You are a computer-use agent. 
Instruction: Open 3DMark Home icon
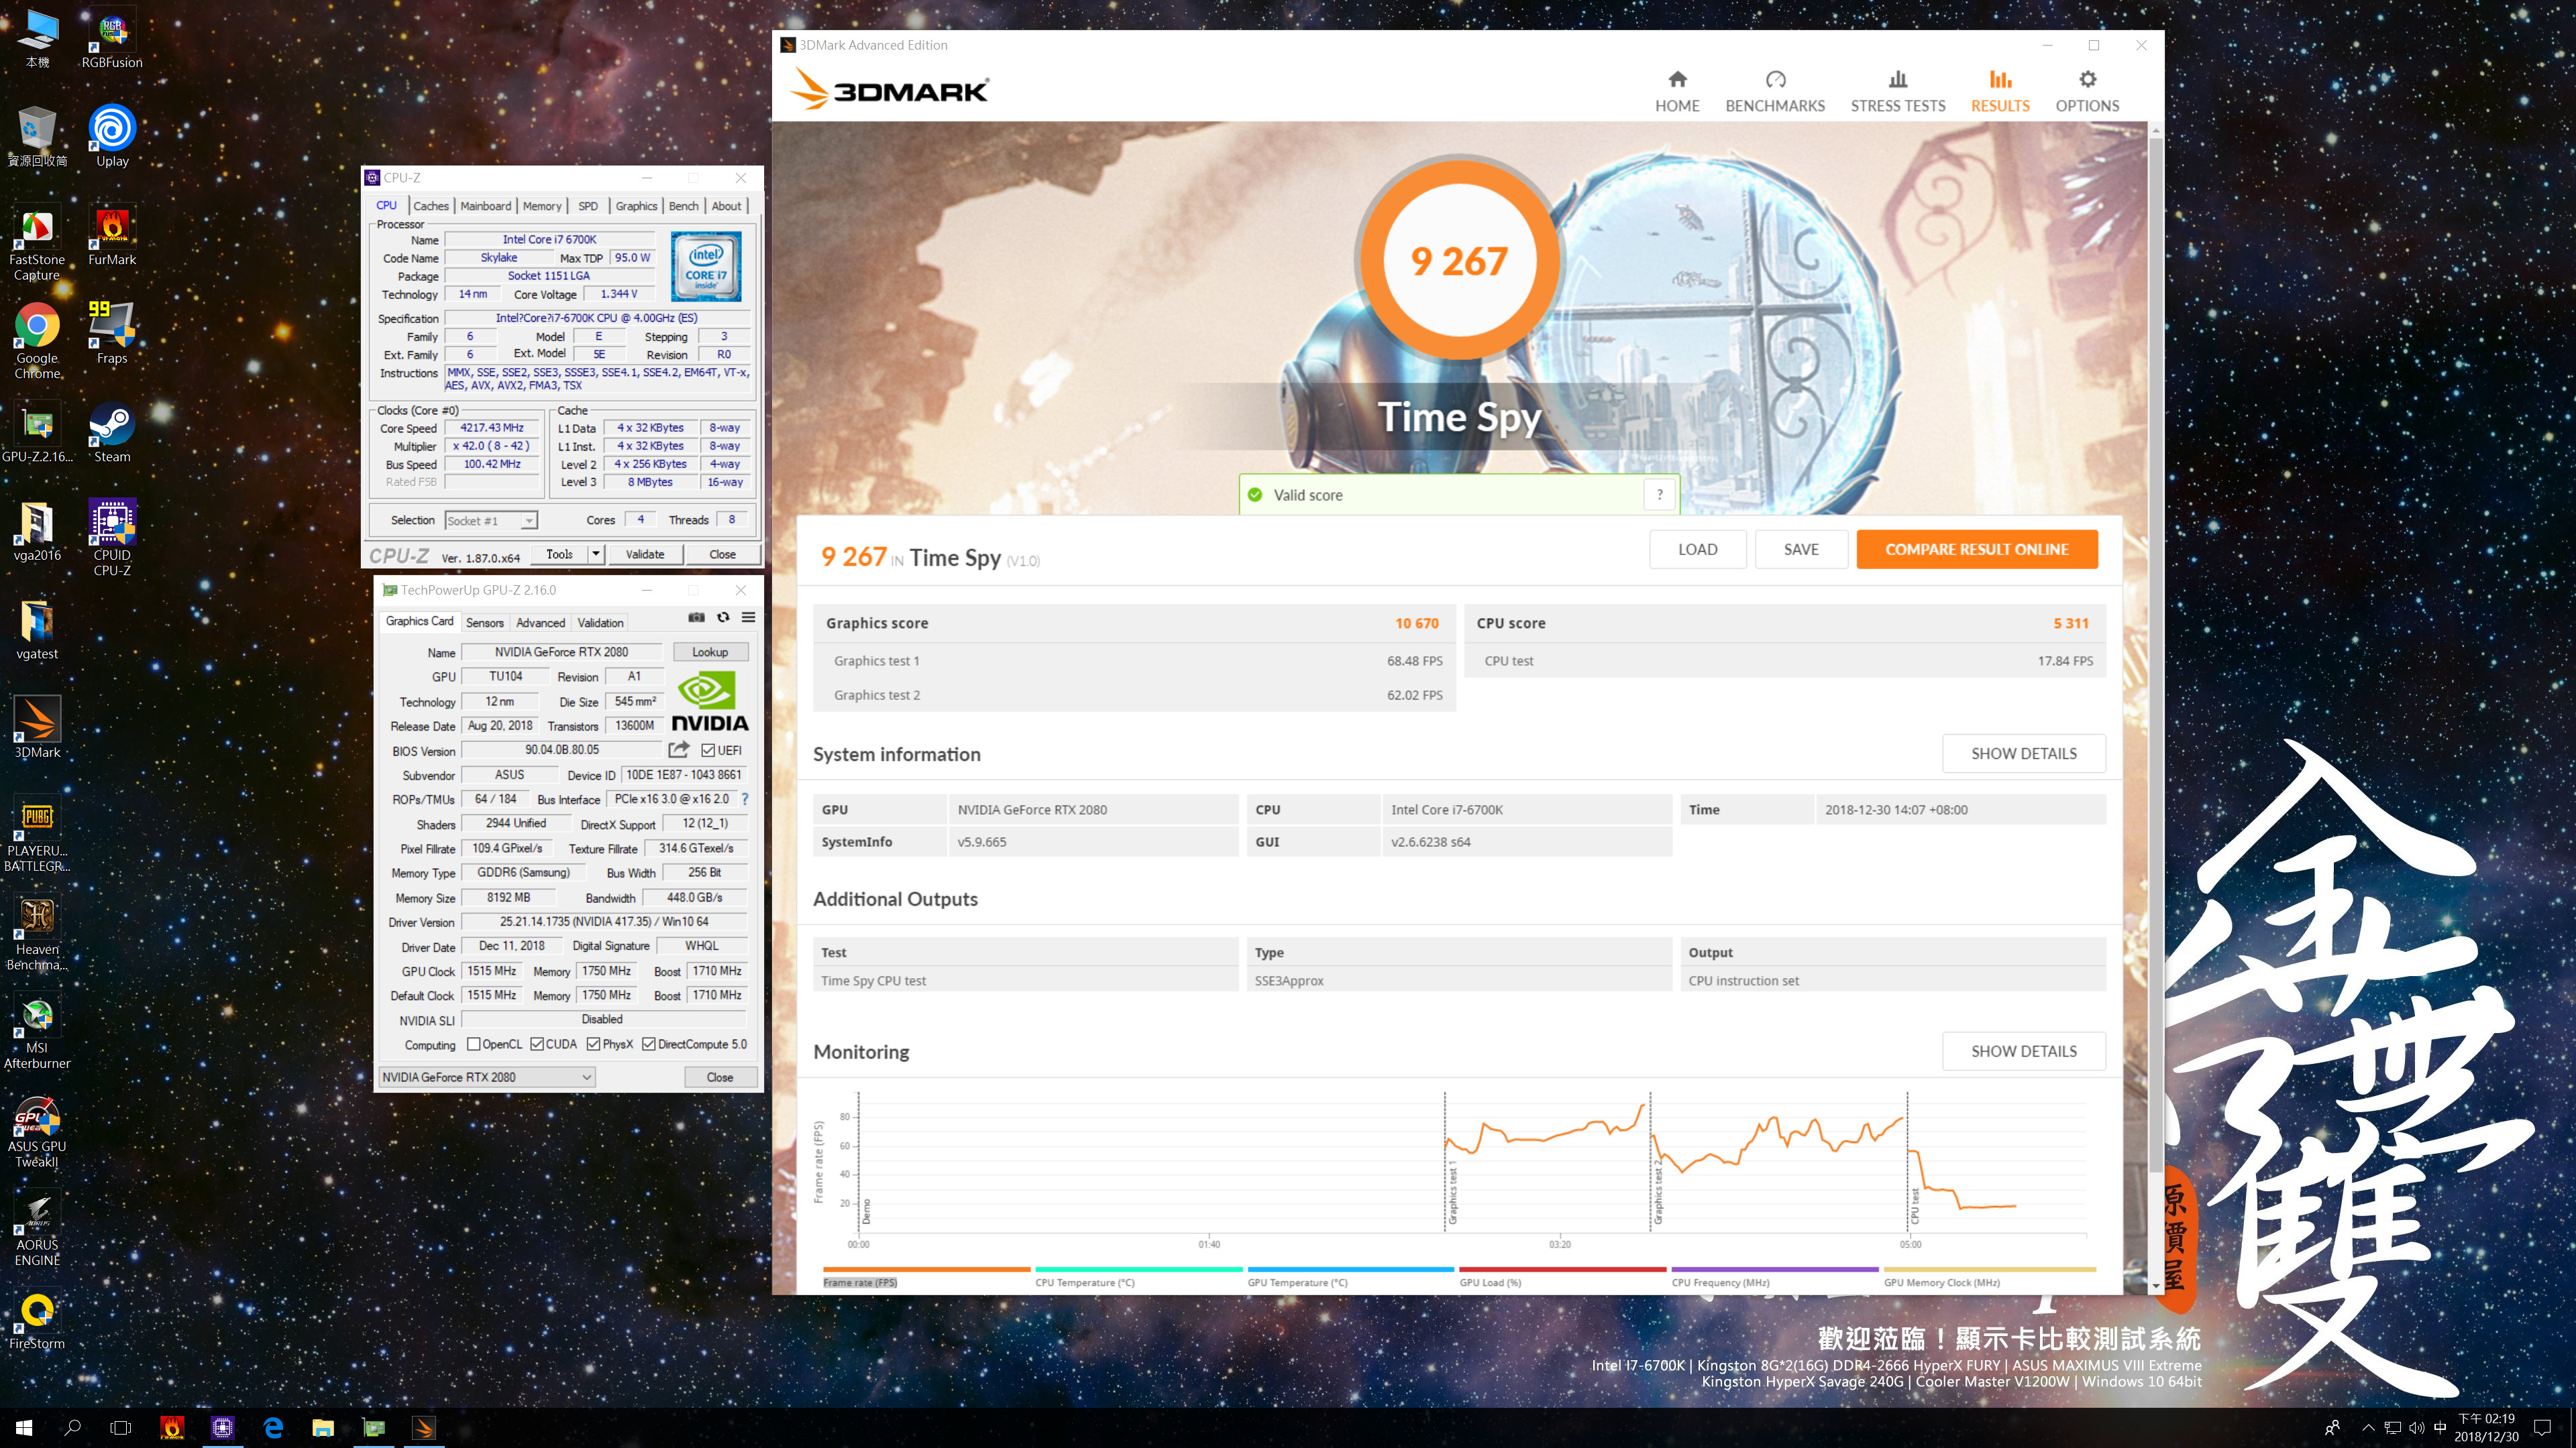click(1677, 80)
